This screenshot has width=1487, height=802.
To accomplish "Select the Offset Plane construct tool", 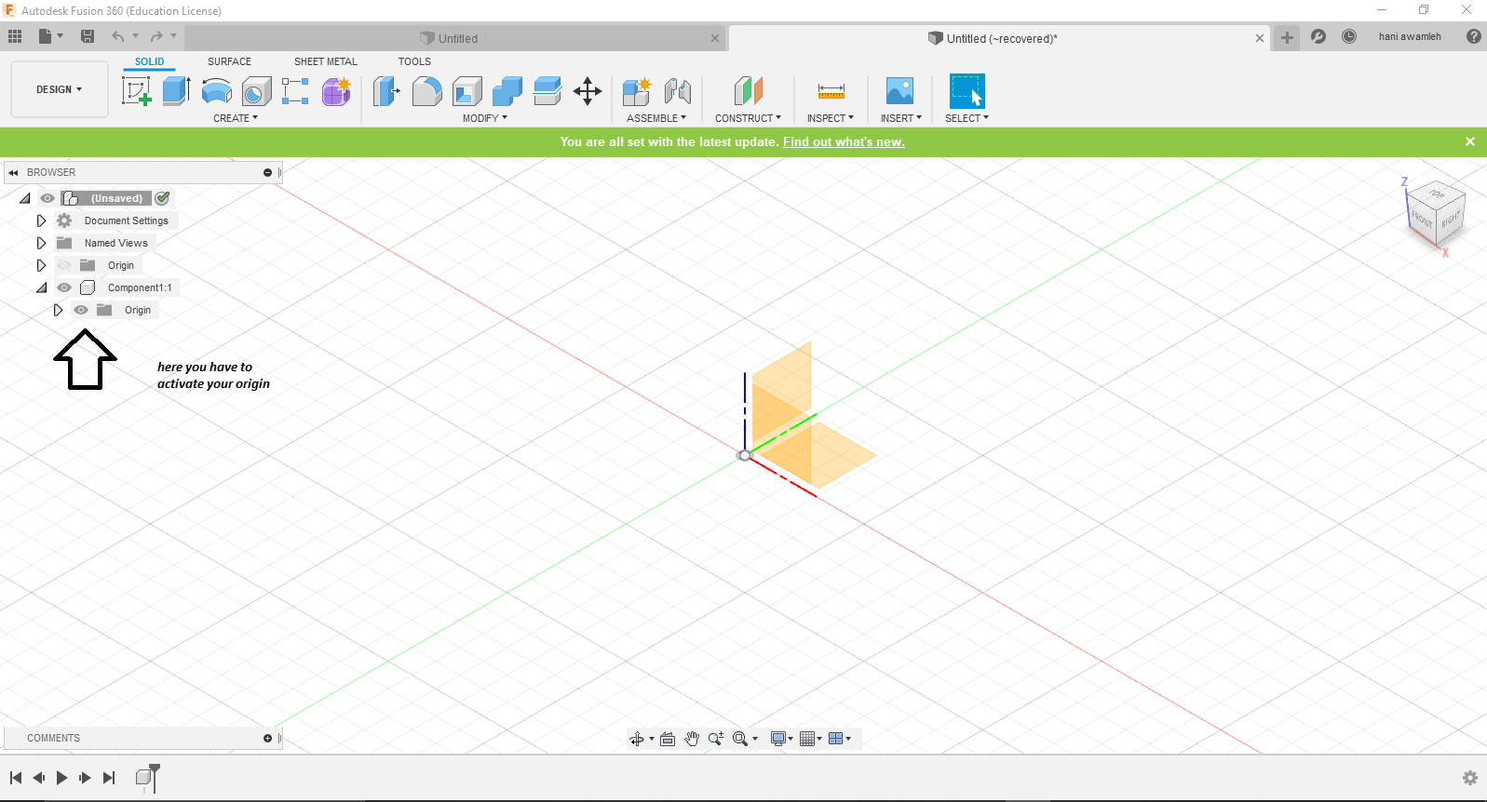I will point(748,91).
